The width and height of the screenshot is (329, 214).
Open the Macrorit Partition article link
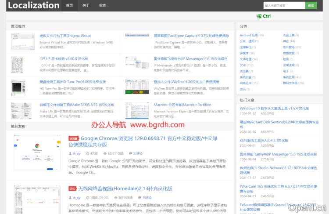[x=182, y=105]
